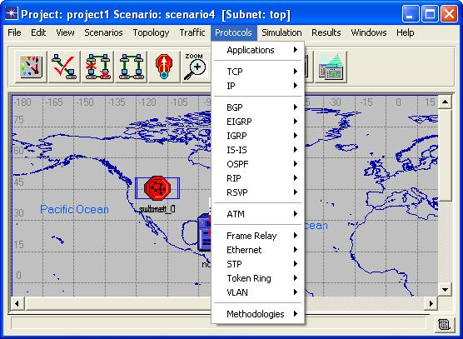The image size is (463, 339).
Task: Click the application icon in title bar
Action: (x=11, y=13)
